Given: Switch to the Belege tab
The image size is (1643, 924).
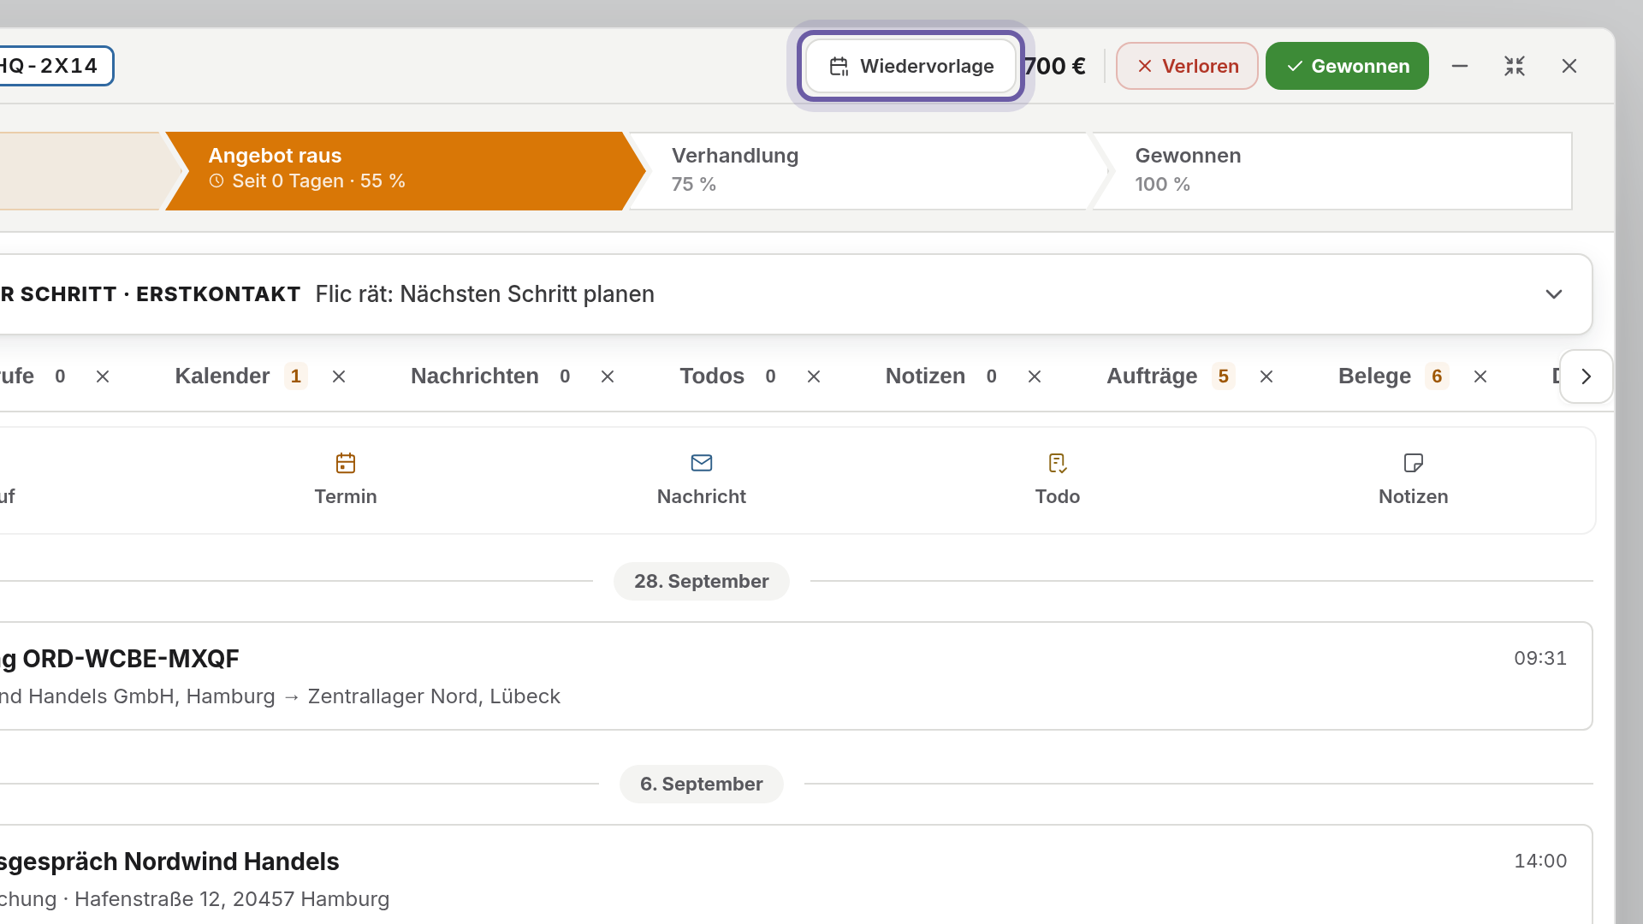Looking at the screenshot, I should (x=1393, y=376).
